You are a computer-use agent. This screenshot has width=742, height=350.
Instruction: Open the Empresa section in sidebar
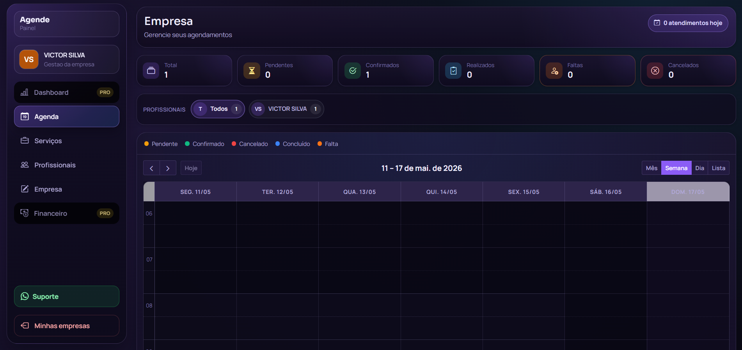tap(67, 189)
